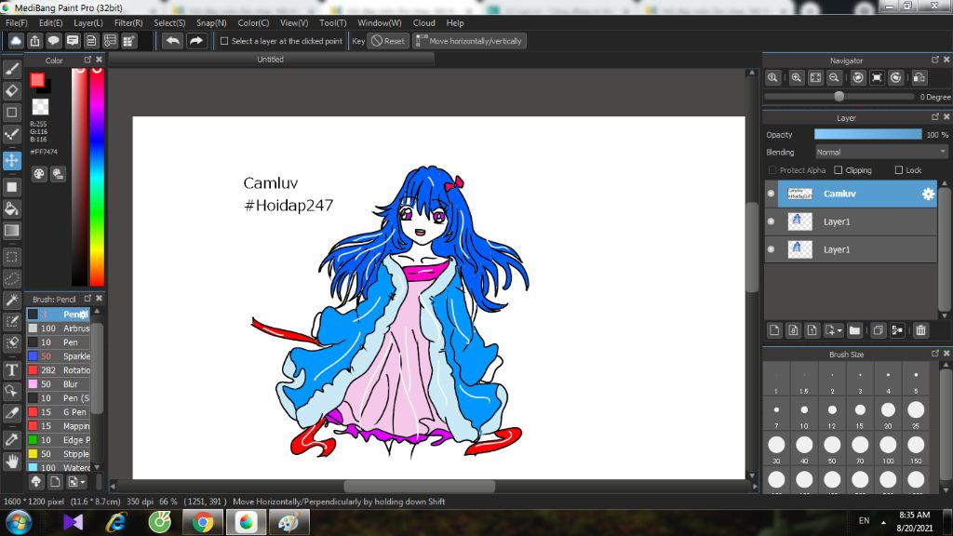Open the File menu
This screenshot has width=953, height=536.
click(17, 23)
